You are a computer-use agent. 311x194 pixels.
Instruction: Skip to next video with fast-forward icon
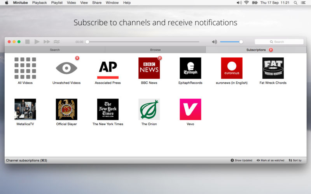click(47, 42)
